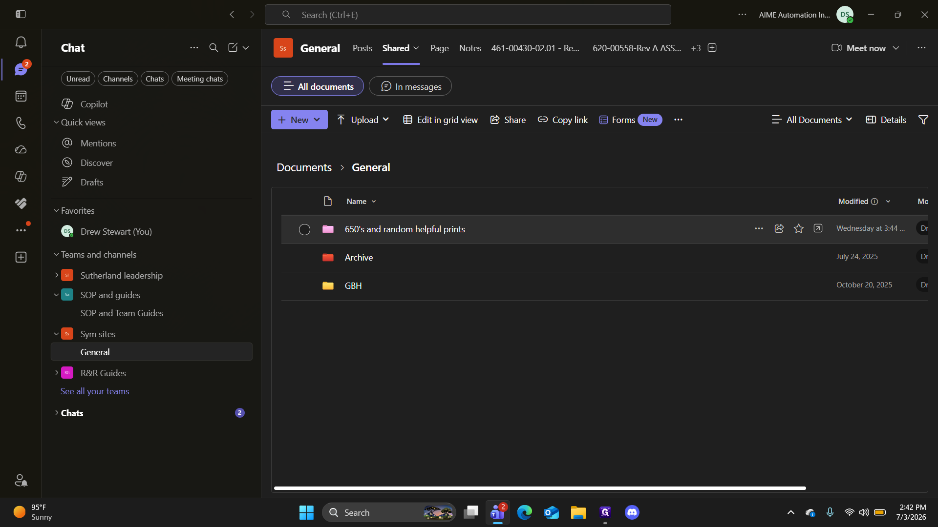Screen dimensions: 938x527
Task: Open the Copilot icon in left rail
Action: [21, 176]
